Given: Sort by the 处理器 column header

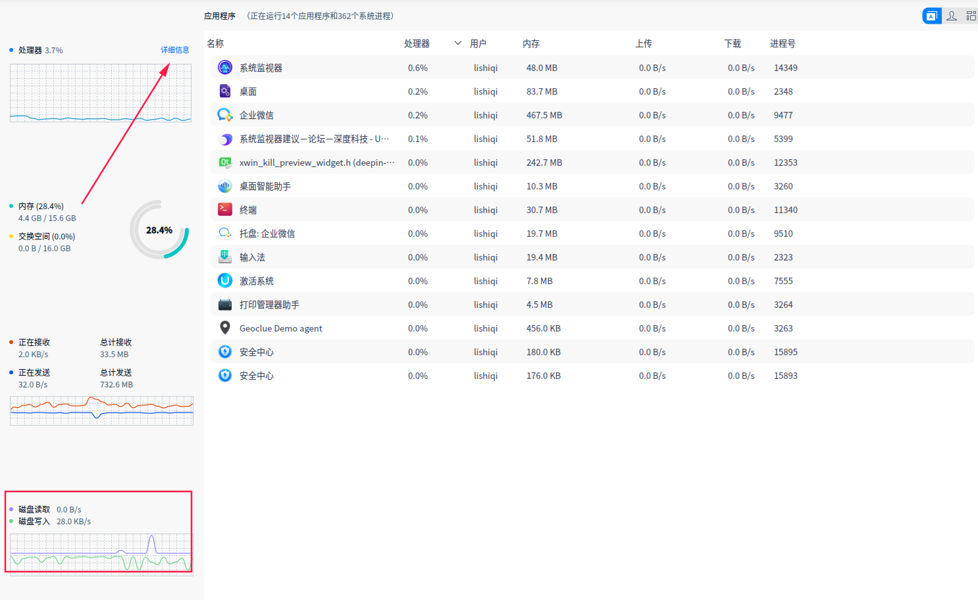Looking at the screenshot, I should pos(417,43).
